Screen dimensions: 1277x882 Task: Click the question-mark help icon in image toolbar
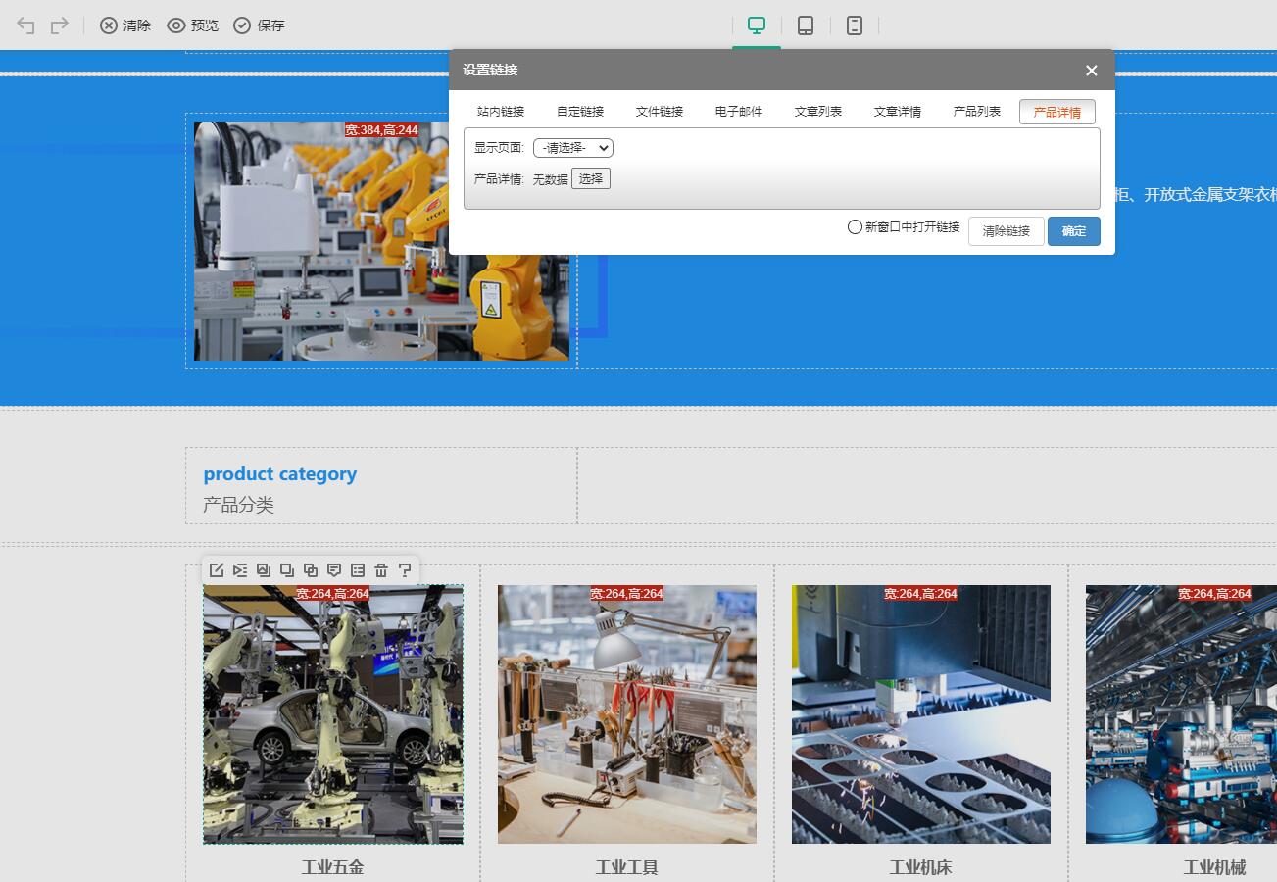click(405, 570)
